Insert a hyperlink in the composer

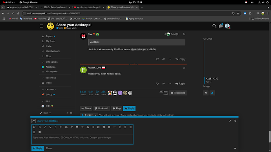click(x=71, y=127)
